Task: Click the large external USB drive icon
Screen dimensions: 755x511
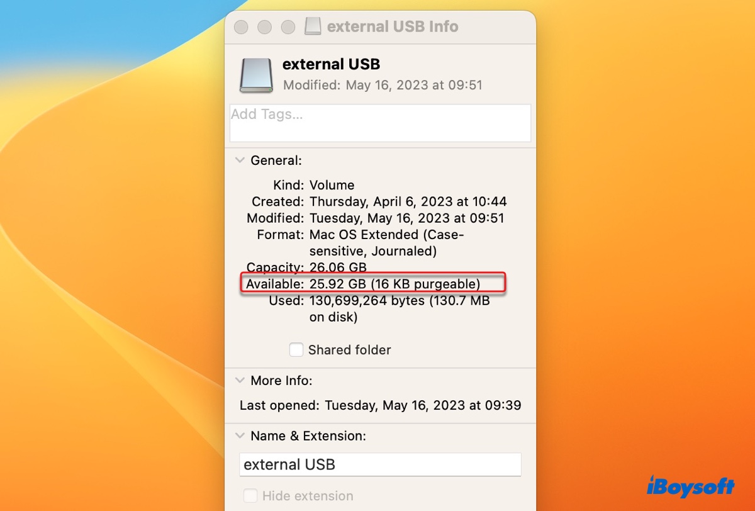Action: [256, 75]
